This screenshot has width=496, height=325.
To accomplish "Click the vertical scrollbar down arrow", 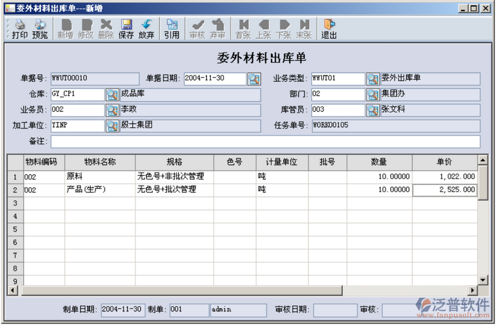I will click(483, 281).
